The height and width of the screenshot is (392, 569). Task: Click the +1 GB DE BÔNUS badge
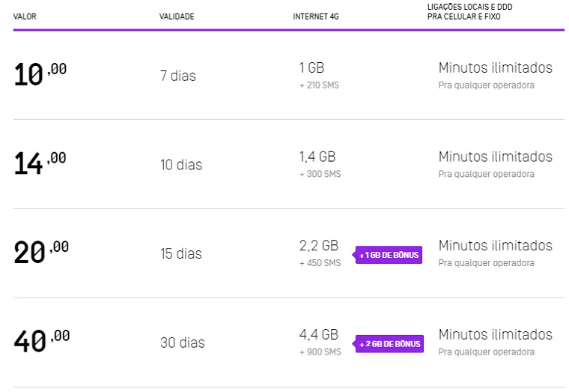(389, 256)
